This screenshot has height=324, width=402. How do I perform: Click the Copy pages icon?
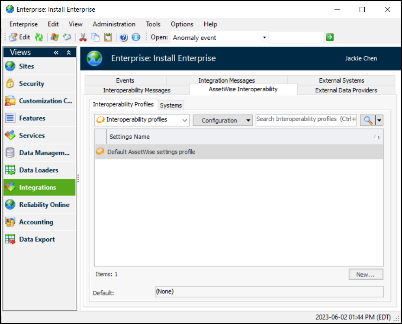[x=95, y=38]
